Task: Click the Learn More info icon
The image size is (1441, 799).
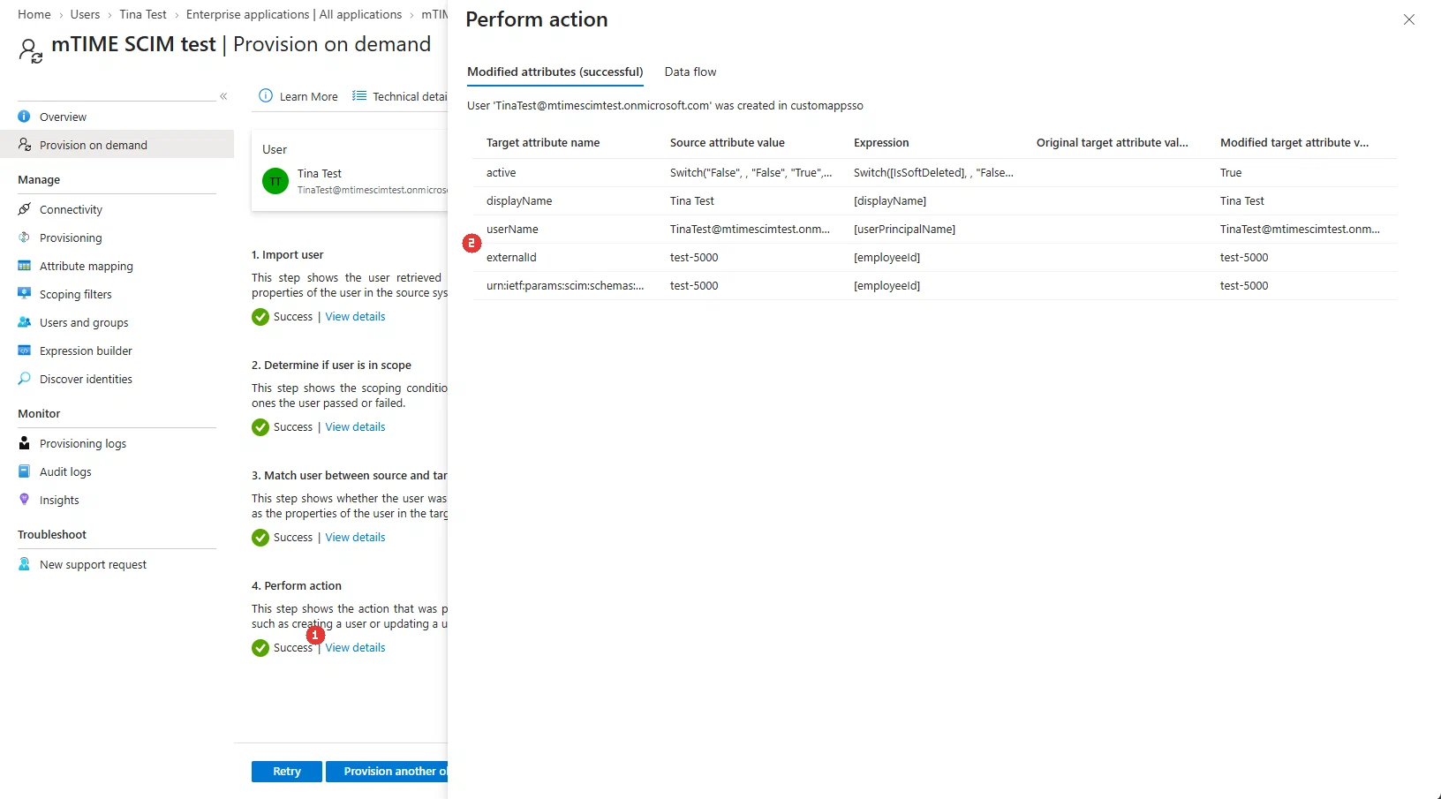Action: (x=265, y=96)
